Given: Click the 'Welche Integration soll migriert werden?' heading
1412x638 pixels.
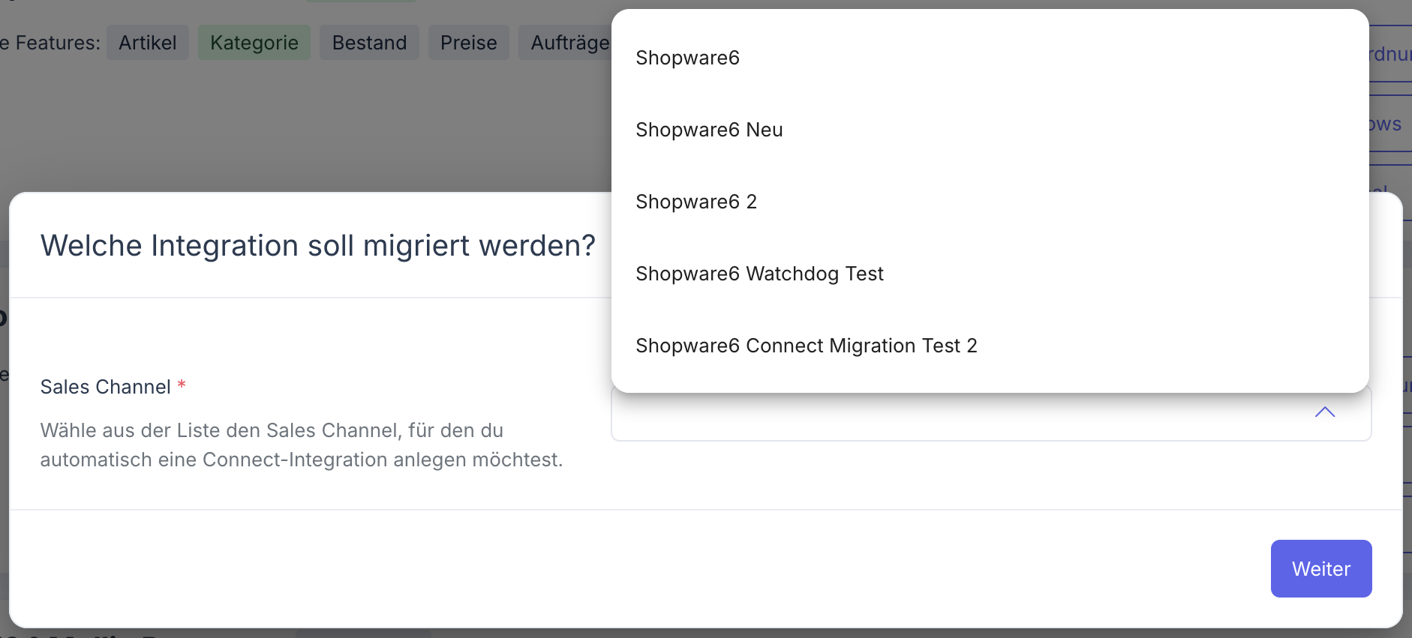Looking at the screenshot, I should tap(317, 246).
